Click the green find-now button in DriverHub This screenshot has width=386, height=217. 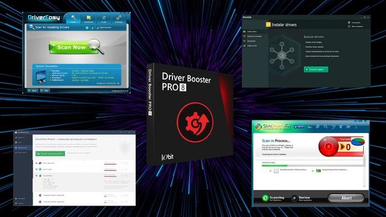[316, 69]
